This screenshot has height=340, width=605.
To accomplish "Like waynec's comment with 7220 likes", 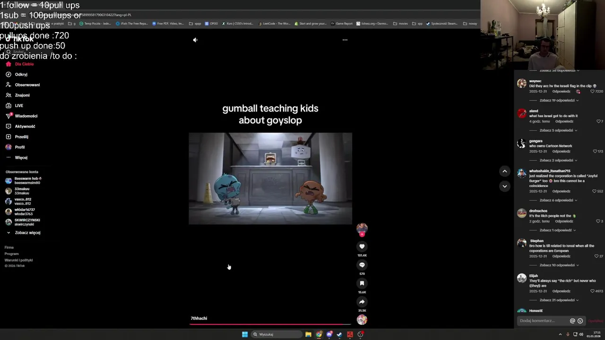I will [x=593, y=92].
